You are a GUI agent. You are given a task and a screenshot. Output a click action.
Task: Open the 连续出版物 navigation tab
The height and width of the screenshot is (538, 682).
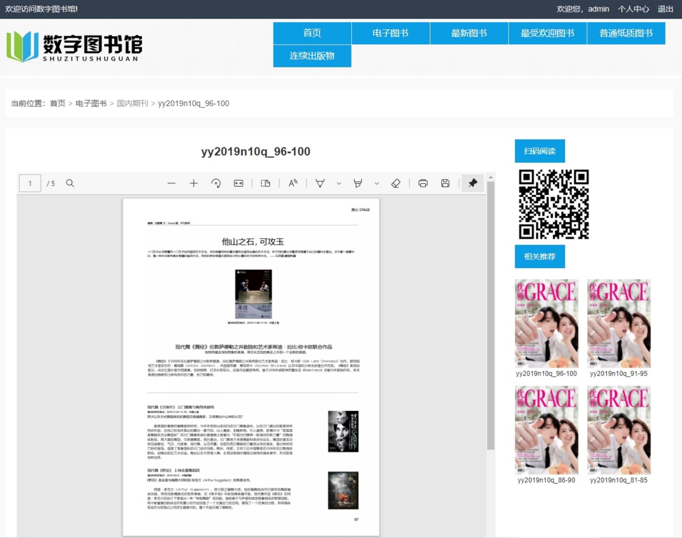pos(312,56)
